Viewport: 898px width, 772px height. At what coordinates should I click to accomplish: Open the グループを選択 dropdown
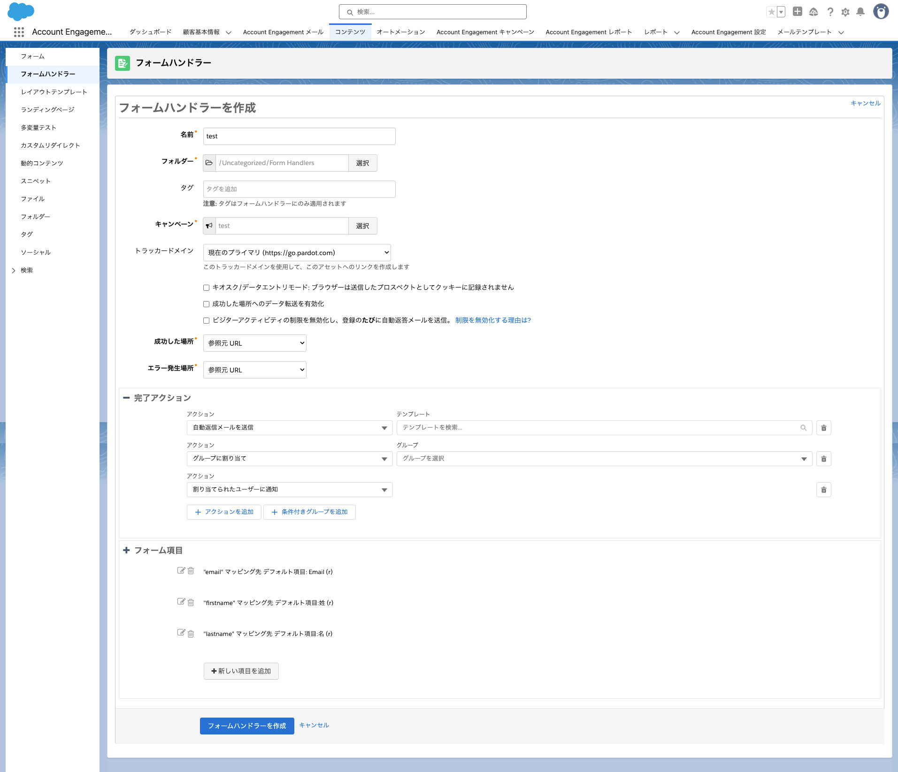pos(605,459)
